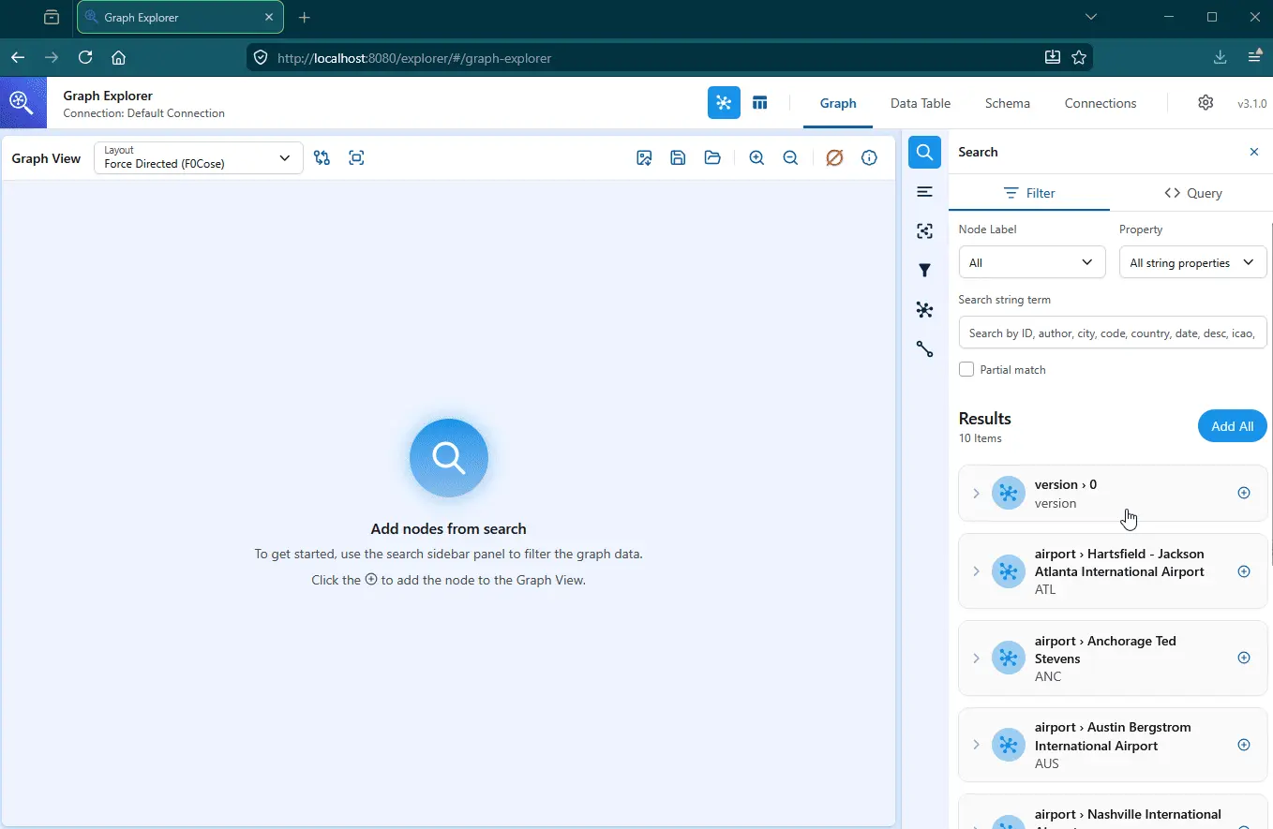Open the Node Label dropdown
This screenshot has height=829, width=1273.
(x=1032, y=262)
